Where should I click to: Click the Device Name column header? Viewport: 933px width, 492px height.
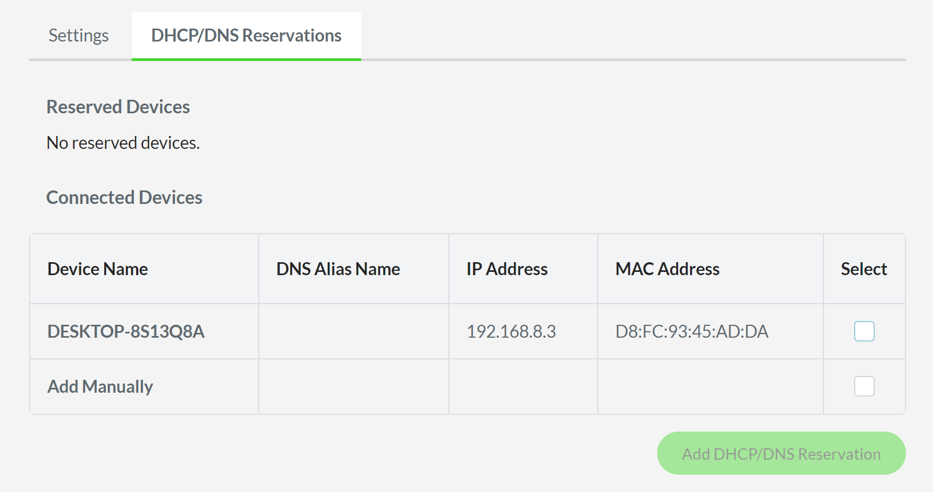(98, 269)
